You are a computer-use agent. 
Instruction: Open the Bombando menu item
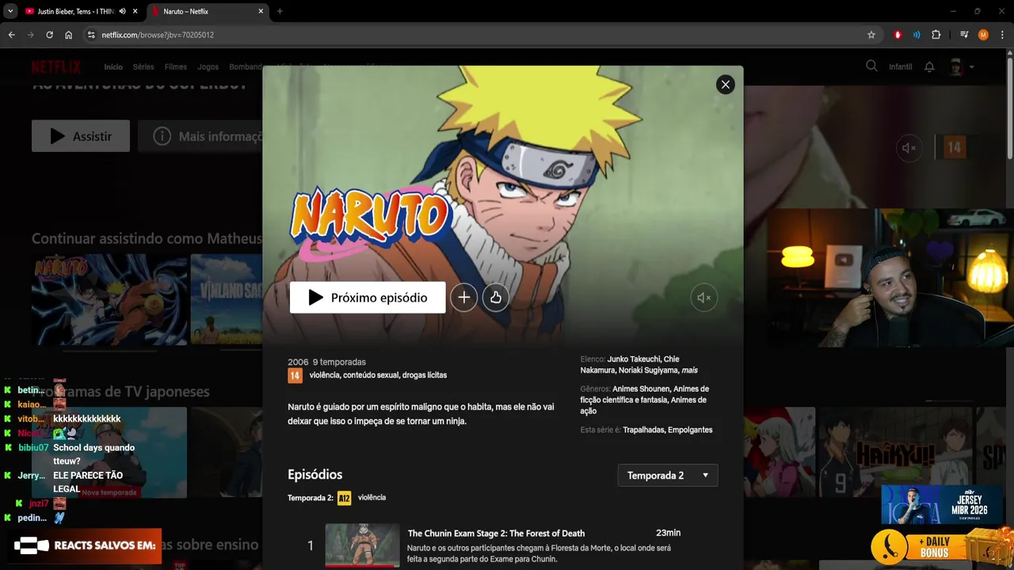click(x=246, y=67)
